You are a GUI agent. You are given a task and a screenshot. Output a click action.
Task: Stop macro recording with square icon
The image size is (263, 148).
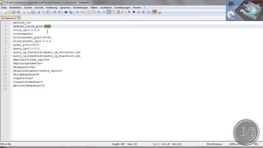(134, 12)
